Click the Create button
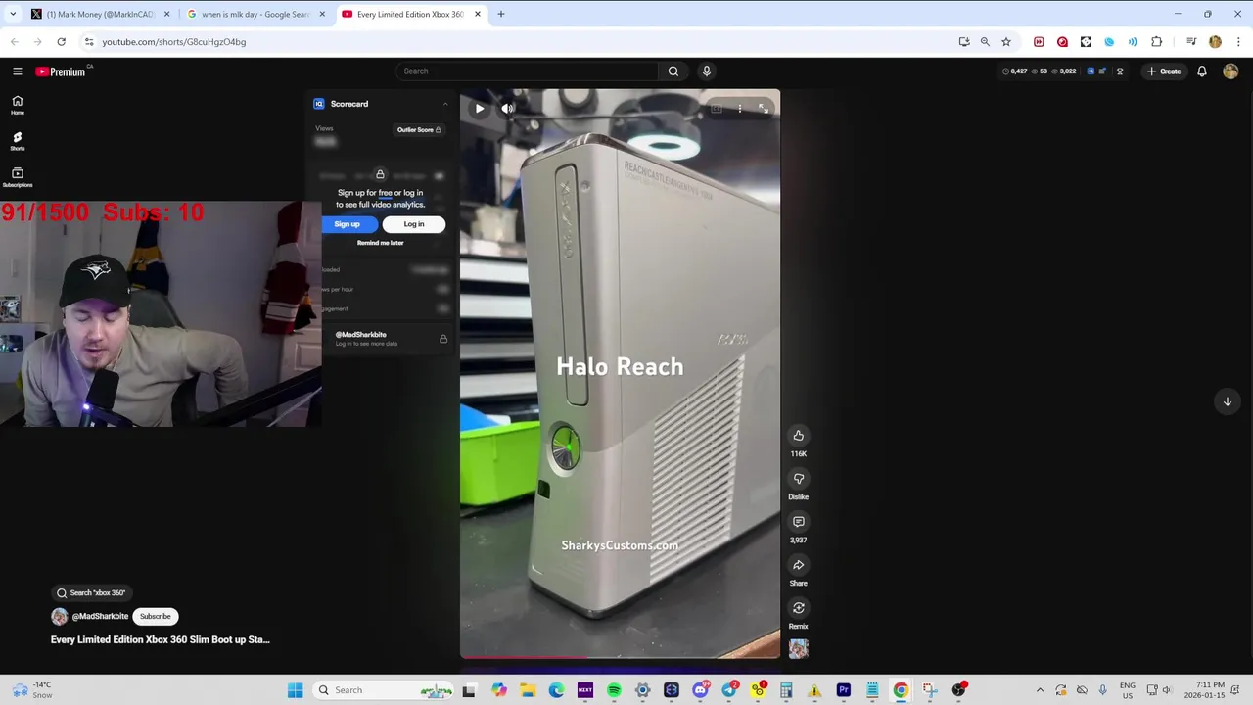This screenshot has width=1253, height=705. point(1165,71)
